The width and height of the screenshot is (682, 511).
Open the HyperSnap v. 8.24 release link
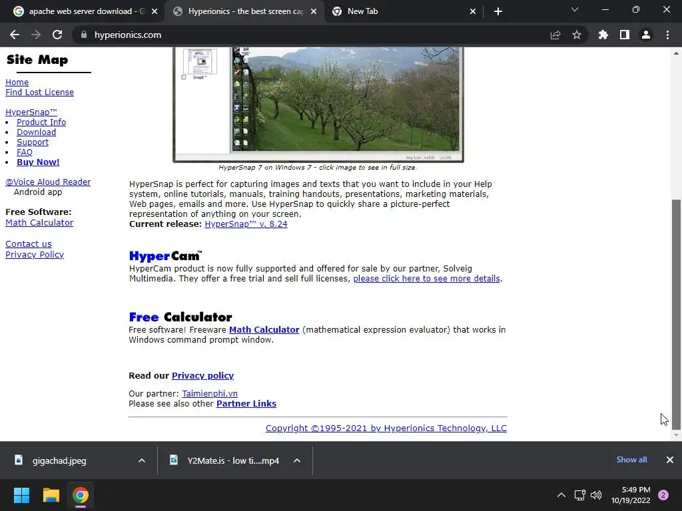(x=246, y=224)
